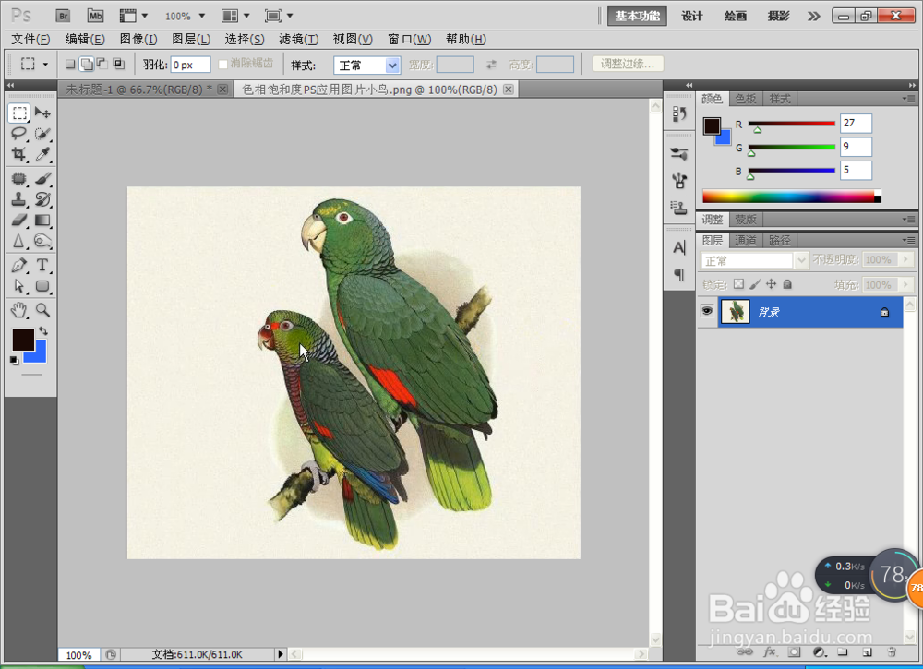Select the Rectangular Marquee tool

pyautogui.click(x=19, y=113)
